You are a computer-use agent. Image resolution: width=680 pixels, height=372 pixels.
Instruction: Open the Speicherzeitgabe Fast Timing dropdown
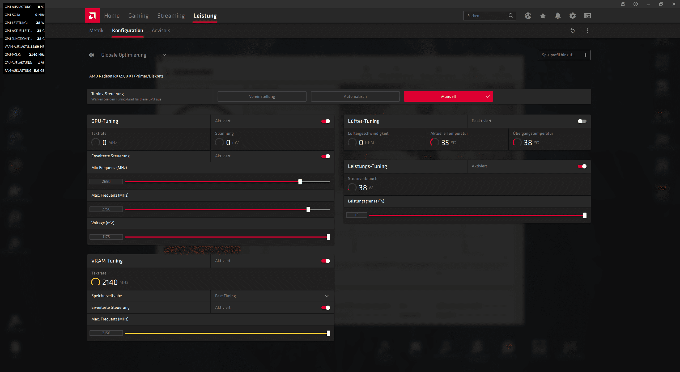coord(272,296)
